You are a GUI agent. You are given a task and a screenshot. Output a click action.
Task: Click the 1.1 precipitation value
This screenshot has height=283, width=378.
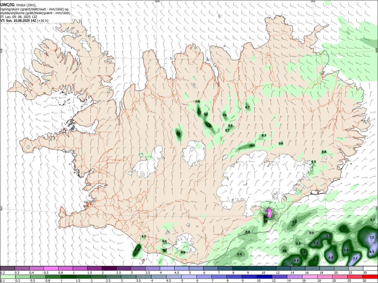tap(252, 145)
